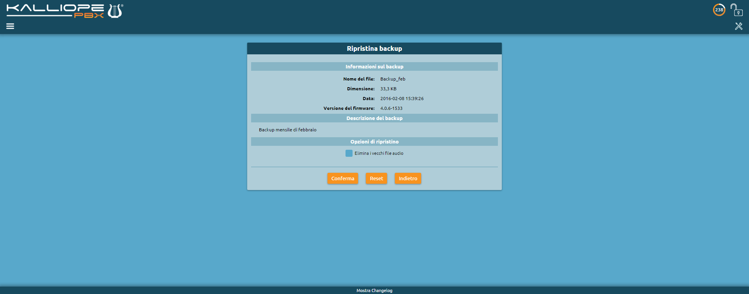
Task: Open the Mostra Changelog link
Action: pyautogui.click(x=374, y=290)
